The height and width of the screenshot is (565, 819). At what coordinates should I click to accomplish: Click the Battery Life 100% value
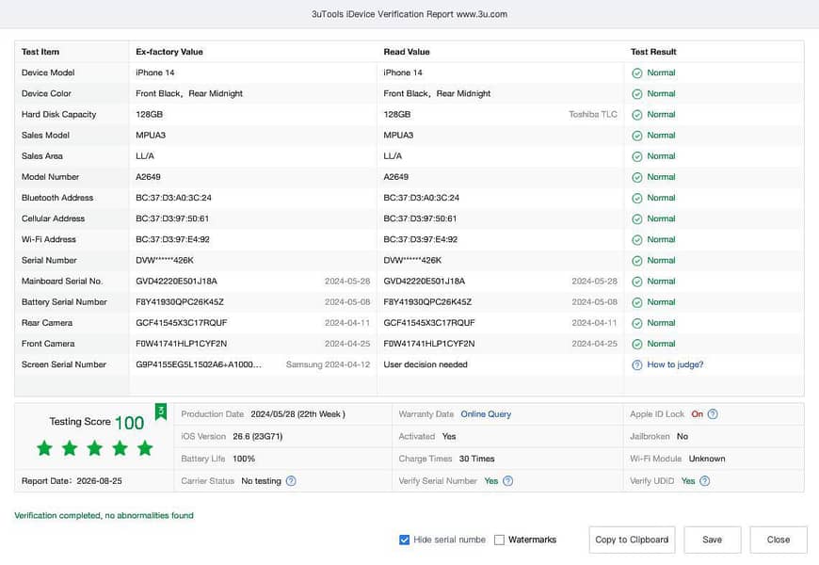click(244, 459)
